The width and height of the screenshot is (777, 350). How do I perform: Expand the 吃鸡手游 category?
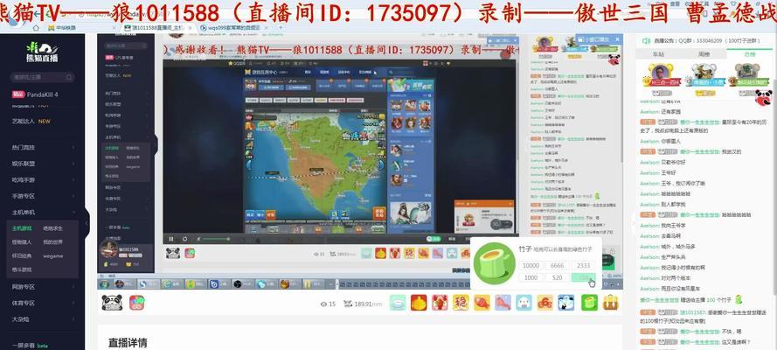point(43,180)
